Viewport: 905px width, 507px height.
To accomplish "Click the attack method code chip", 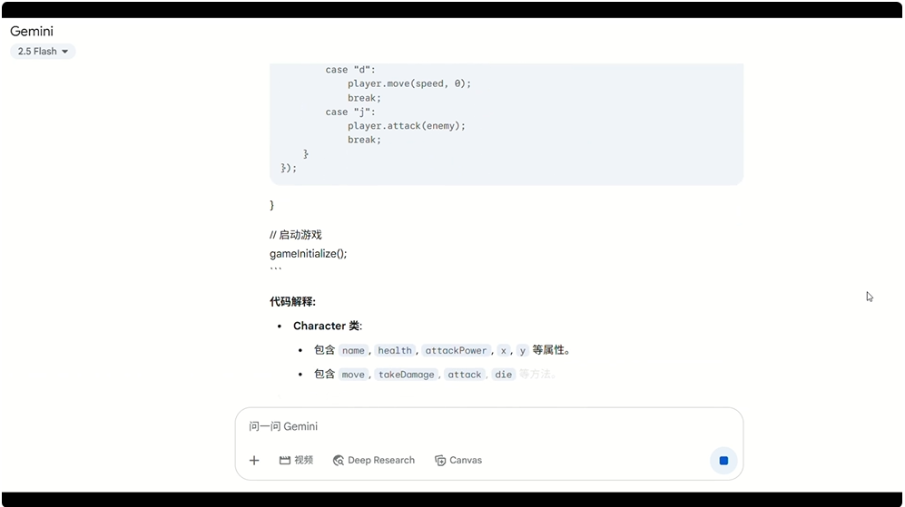I will 465,375.
